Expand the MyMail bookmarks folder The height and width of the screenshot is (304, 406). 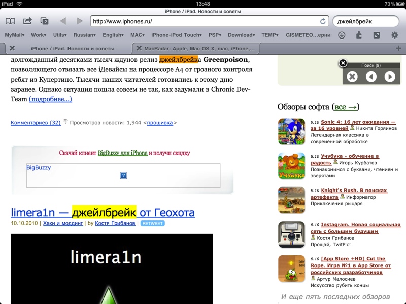click(x=15, y=35)
